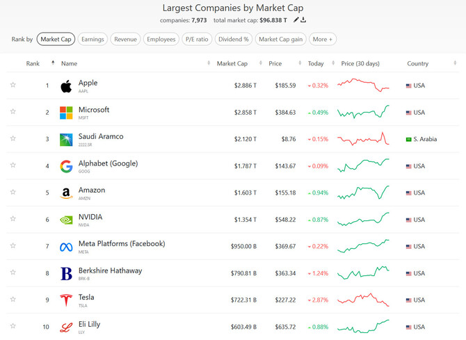Add Amazon to favorites with star
Screen dimensions: 466x340
click(13, 192)
